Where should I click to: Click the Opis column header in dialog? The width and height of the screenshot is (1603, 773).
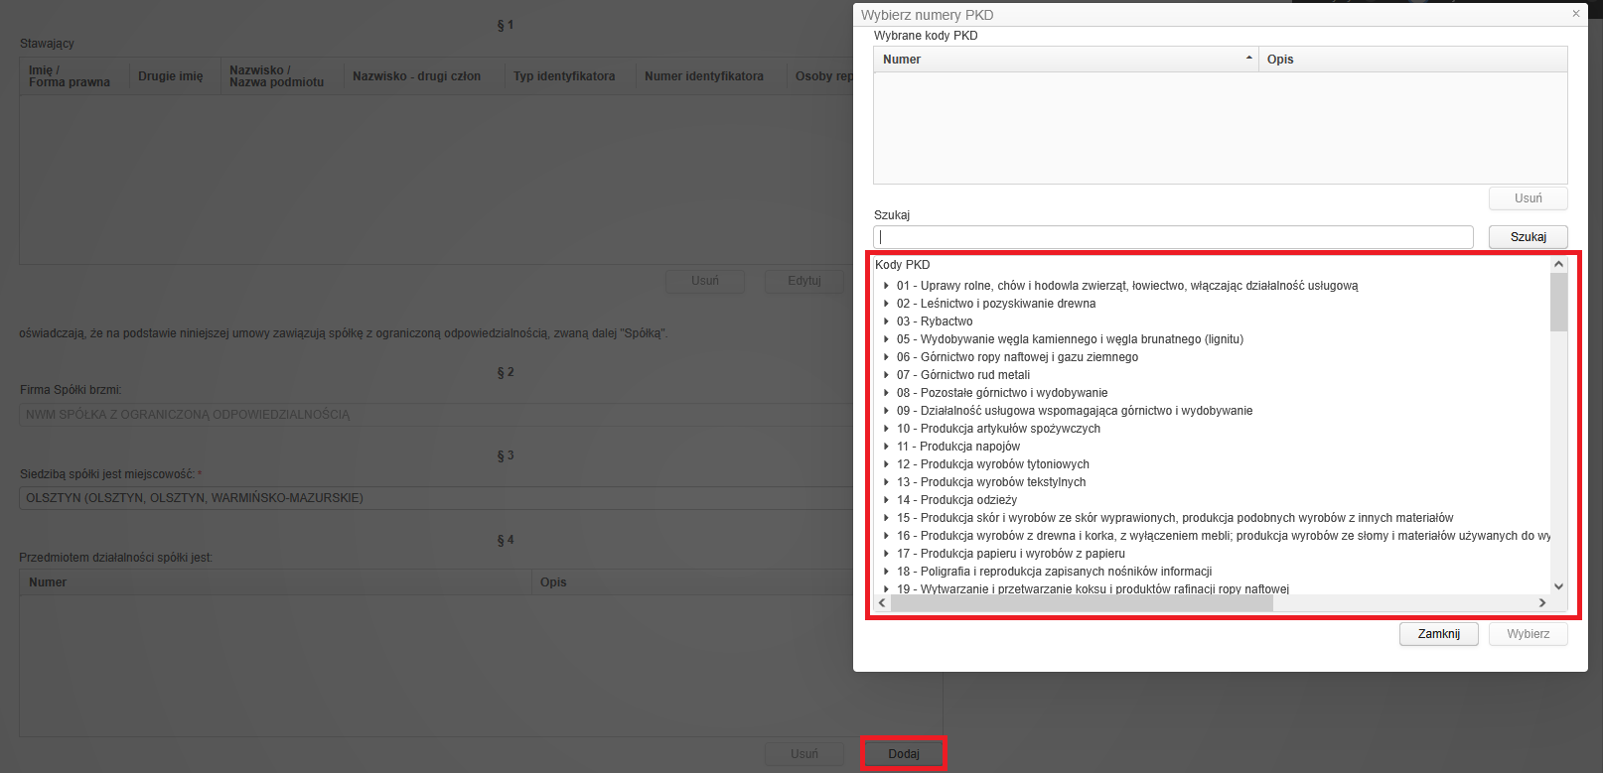click(x=1412, y=60)
